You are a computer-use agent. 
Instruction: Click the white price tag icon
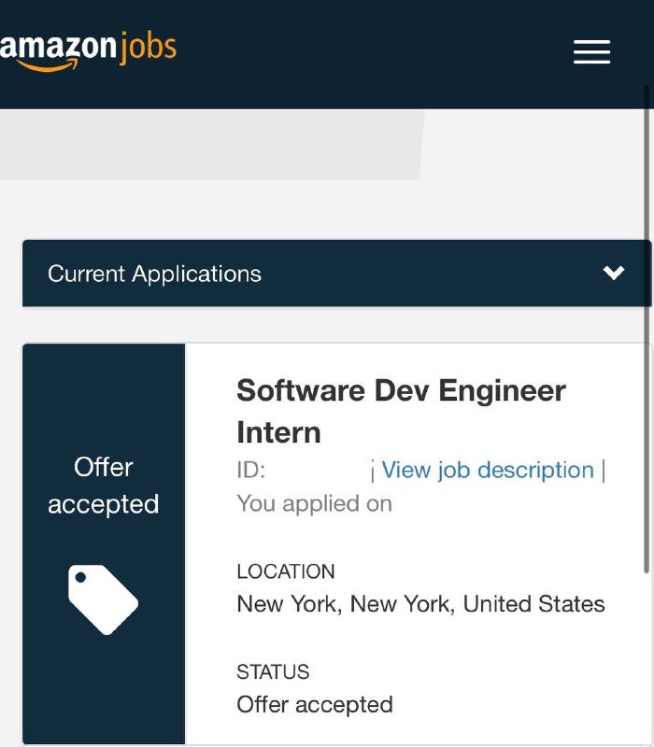pos(103,599)
